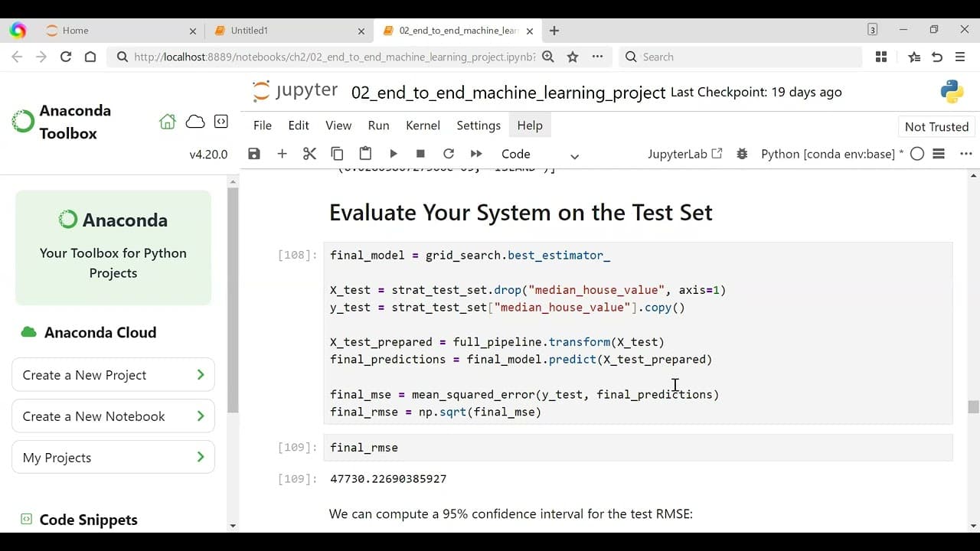Open the Settings menu
The height and width of the screenshot is (551, 980).
click(x=479, y=126)
